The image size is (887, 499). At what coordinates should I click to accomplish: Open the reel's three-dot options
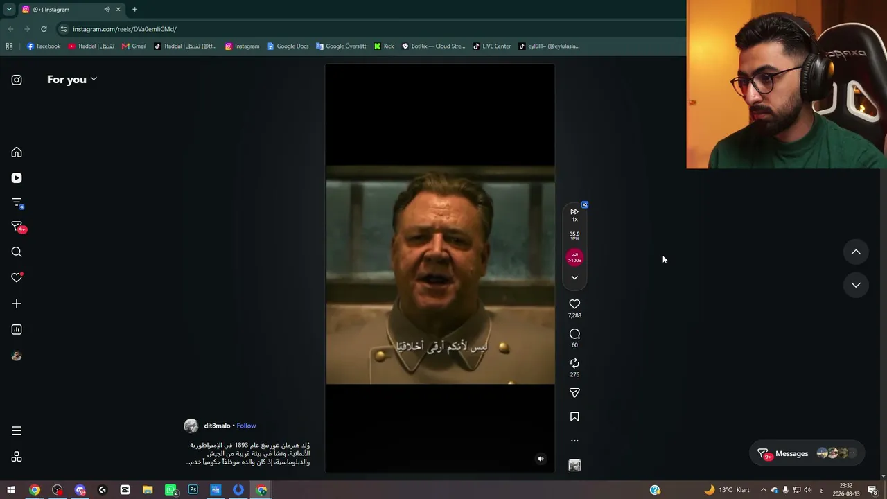click(x=574, y=441)
